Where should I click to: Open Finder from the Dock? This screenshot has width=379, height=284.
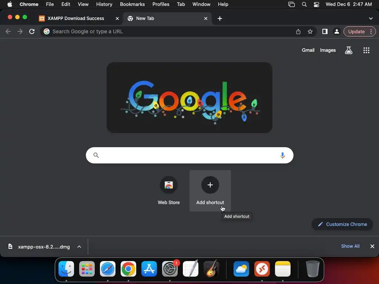tap(66, 269)
